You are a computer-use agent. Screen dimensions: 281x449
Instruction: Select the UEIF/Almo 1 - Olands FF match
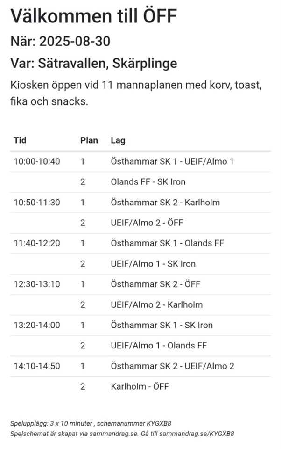(159, 346)
